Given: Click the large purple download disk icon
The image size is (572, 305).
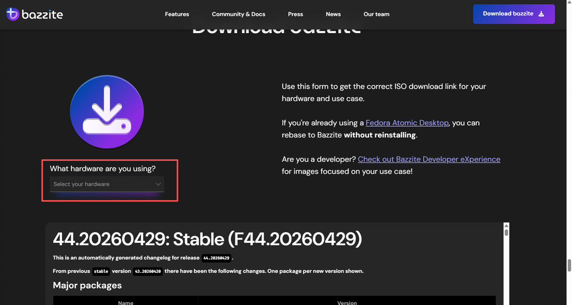Looking at the screenshot, I should [107, 112].
